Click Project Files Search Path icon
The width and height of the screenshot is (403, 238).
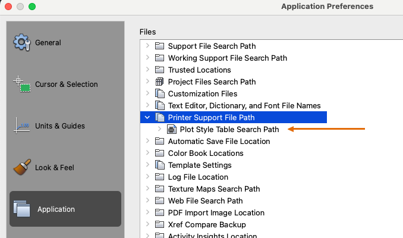(x=159, y=82)
